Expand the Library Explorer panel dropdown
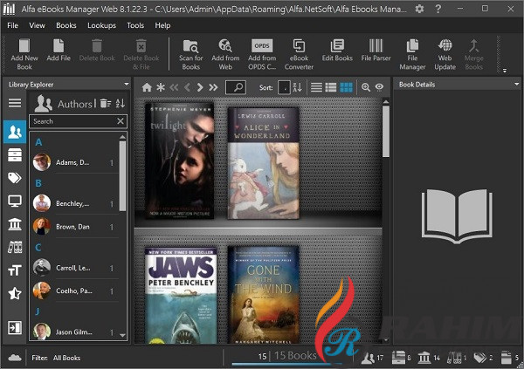Image resolution: width=524 pixels, height=369 pixels. (x=127, y=84)
